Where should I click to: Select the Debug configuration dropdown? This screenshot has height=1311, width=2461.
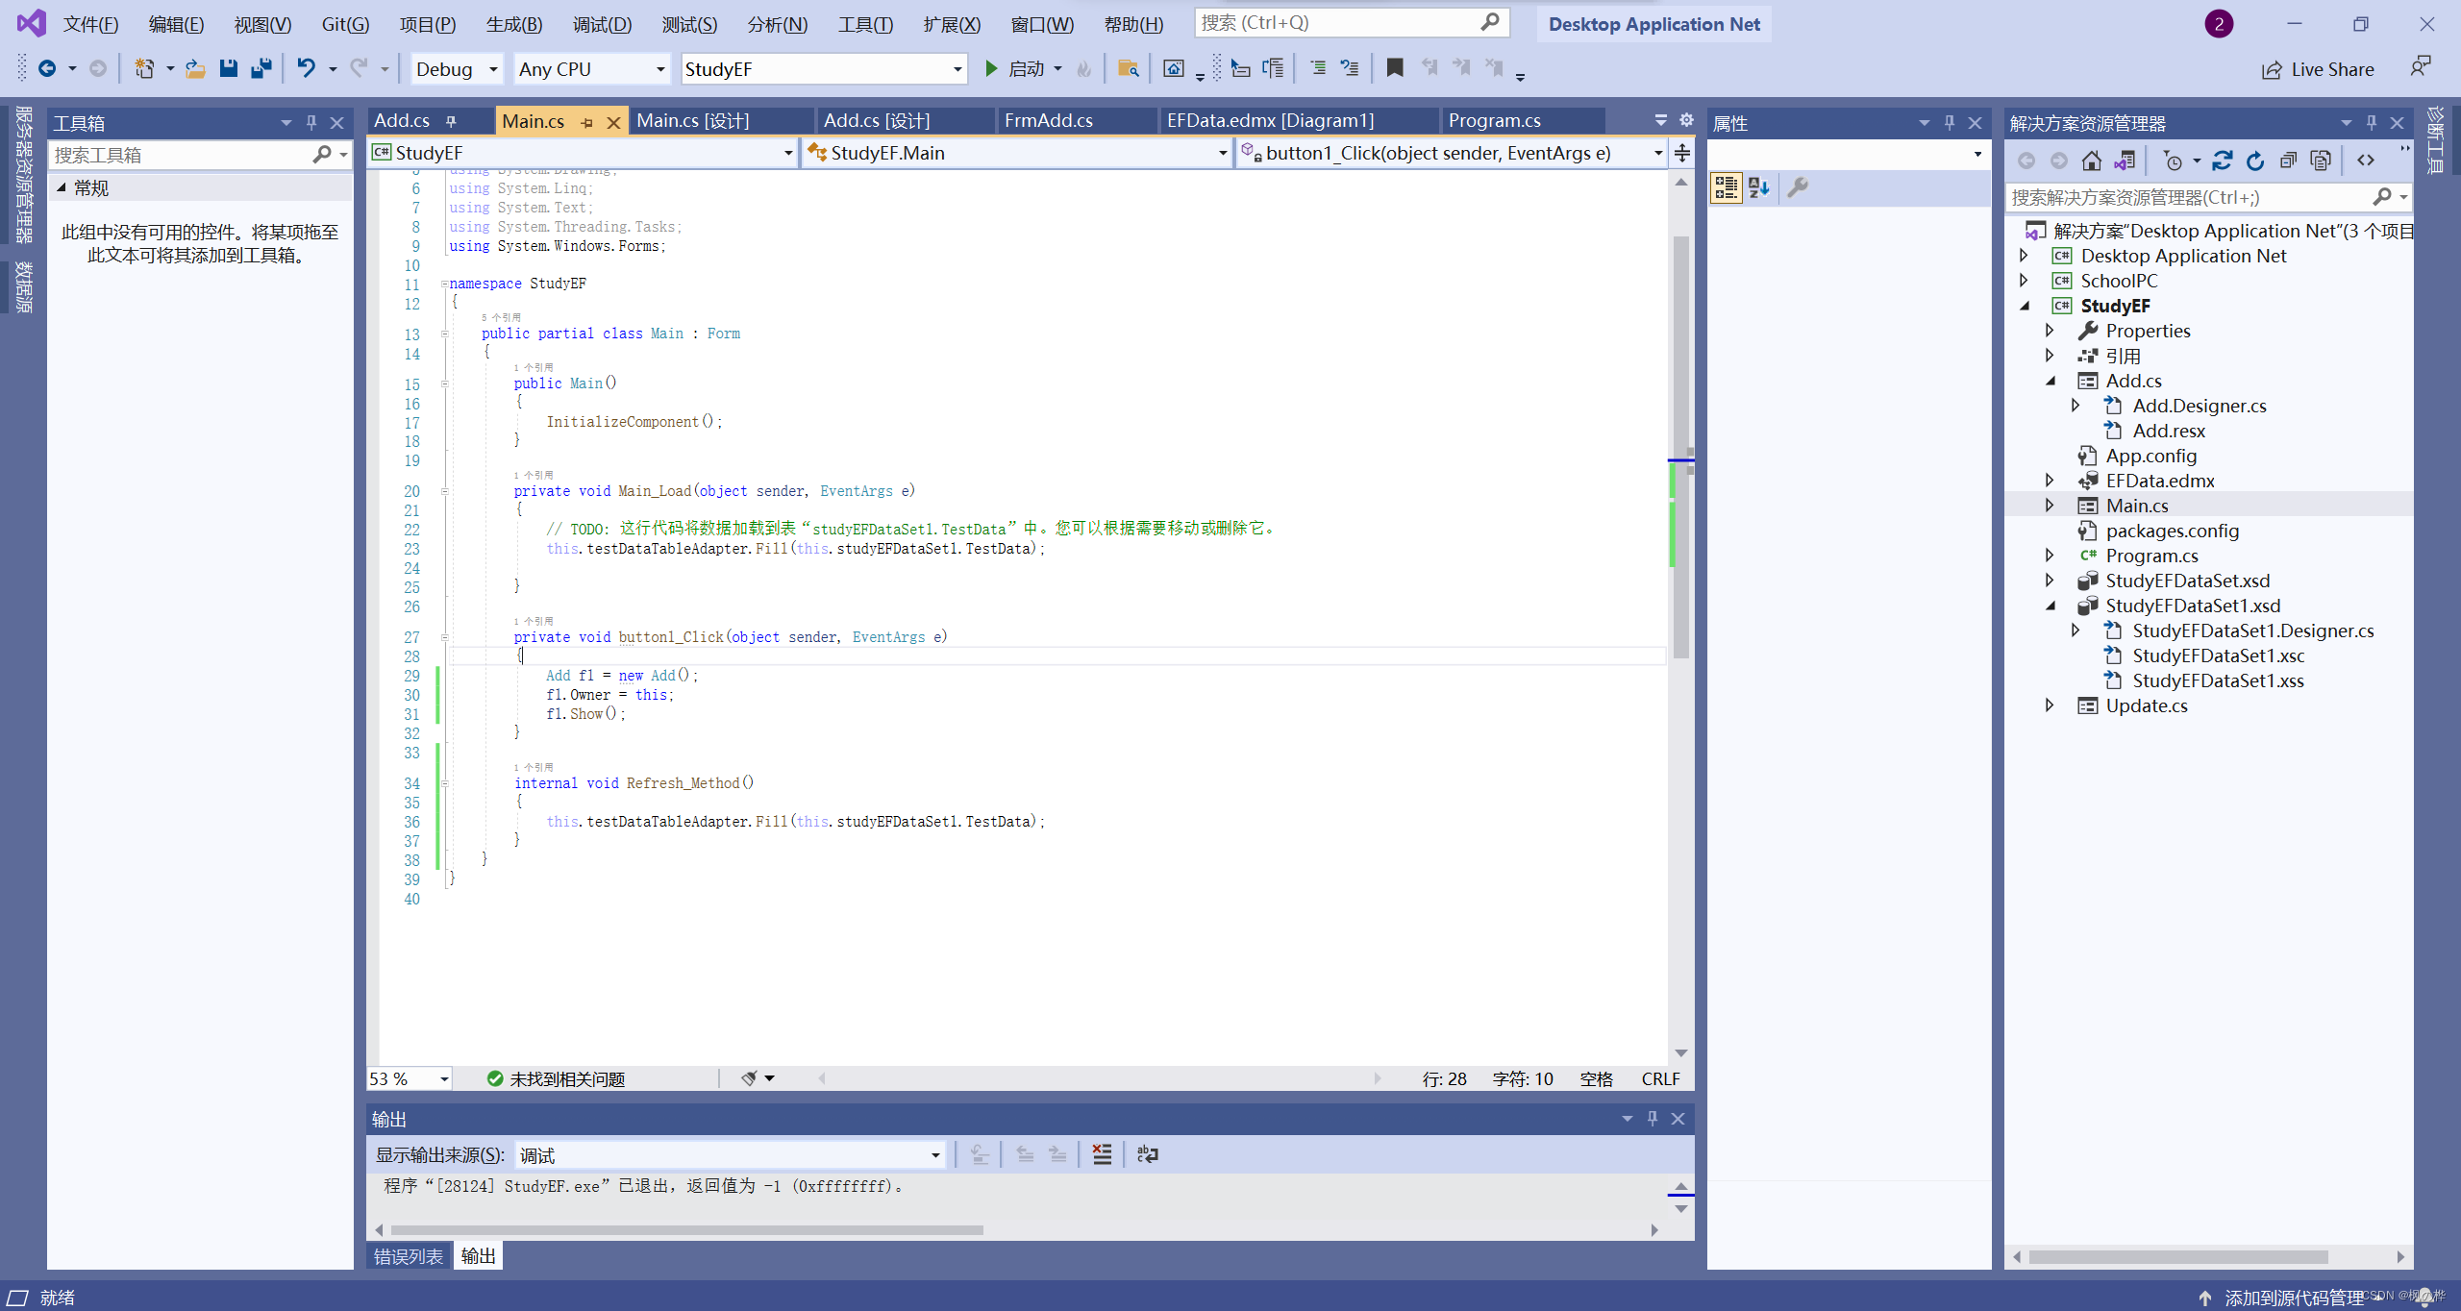pos(454,68)
